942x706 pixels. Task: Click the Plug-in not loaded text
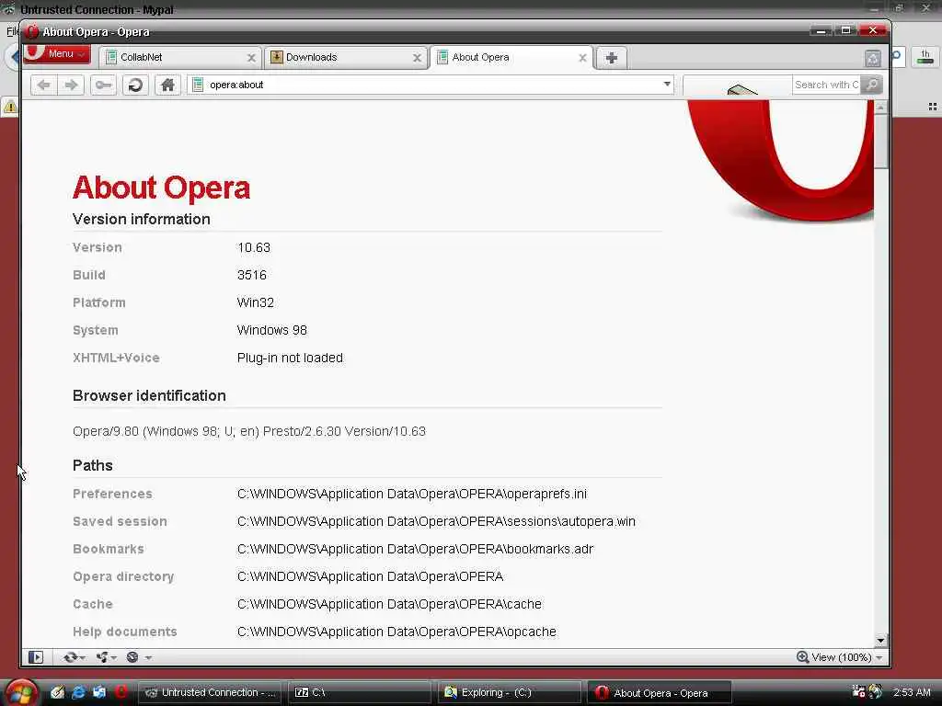[x=290, y=358]
